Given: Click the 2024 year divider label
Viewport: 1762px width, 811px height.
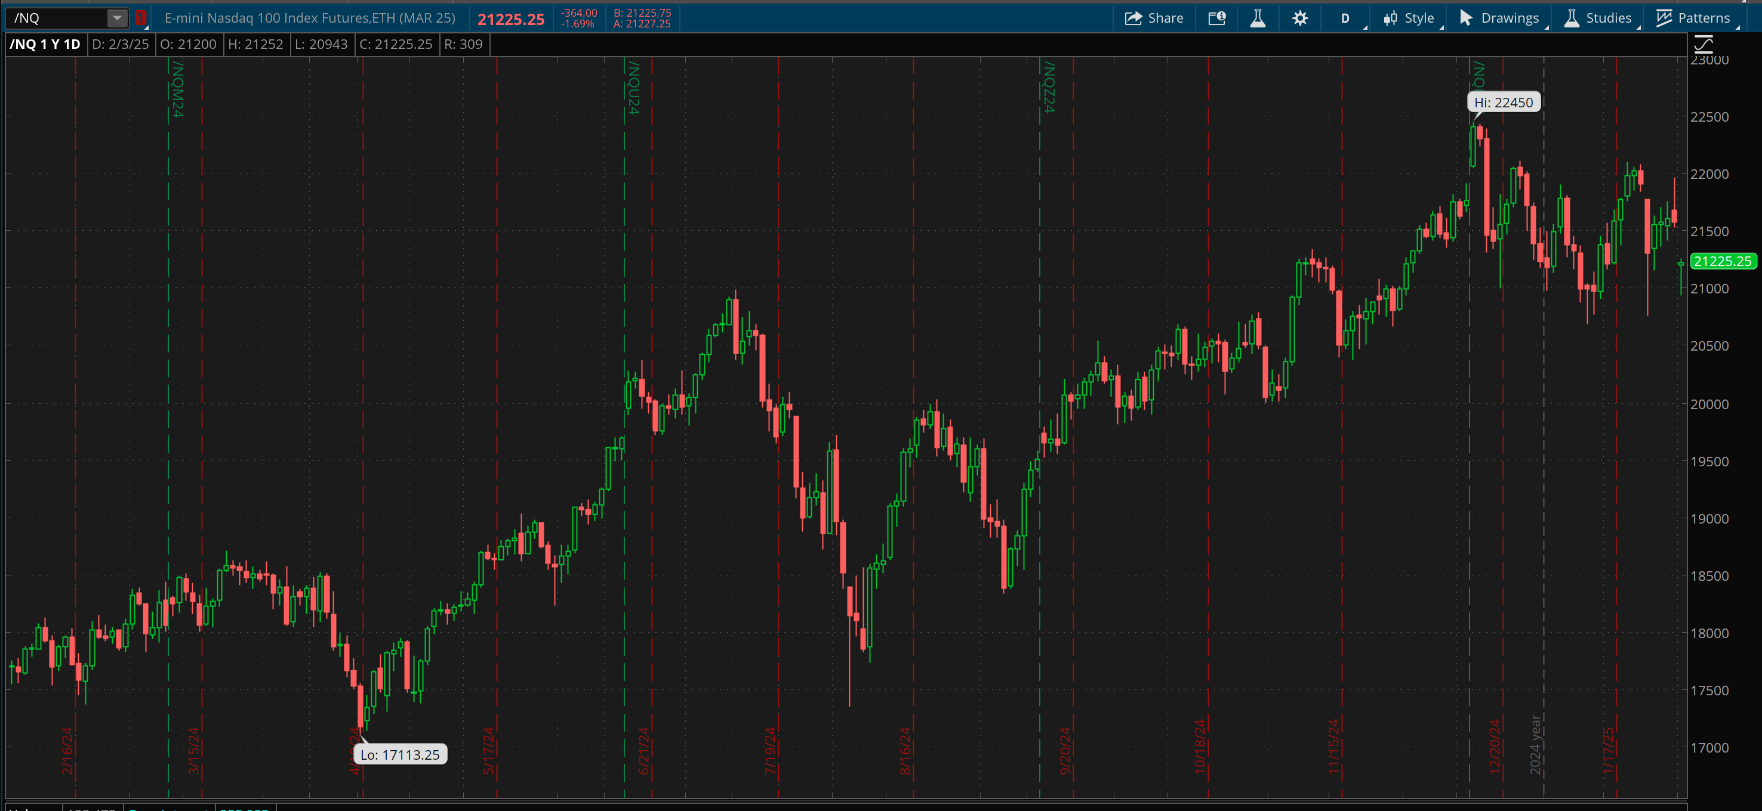Looking at the screenshot, I should (1535, 745).
